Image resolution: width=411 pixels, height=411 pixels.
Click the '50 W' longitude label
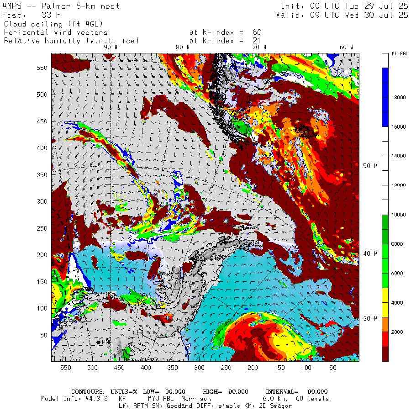pos(370,166)
